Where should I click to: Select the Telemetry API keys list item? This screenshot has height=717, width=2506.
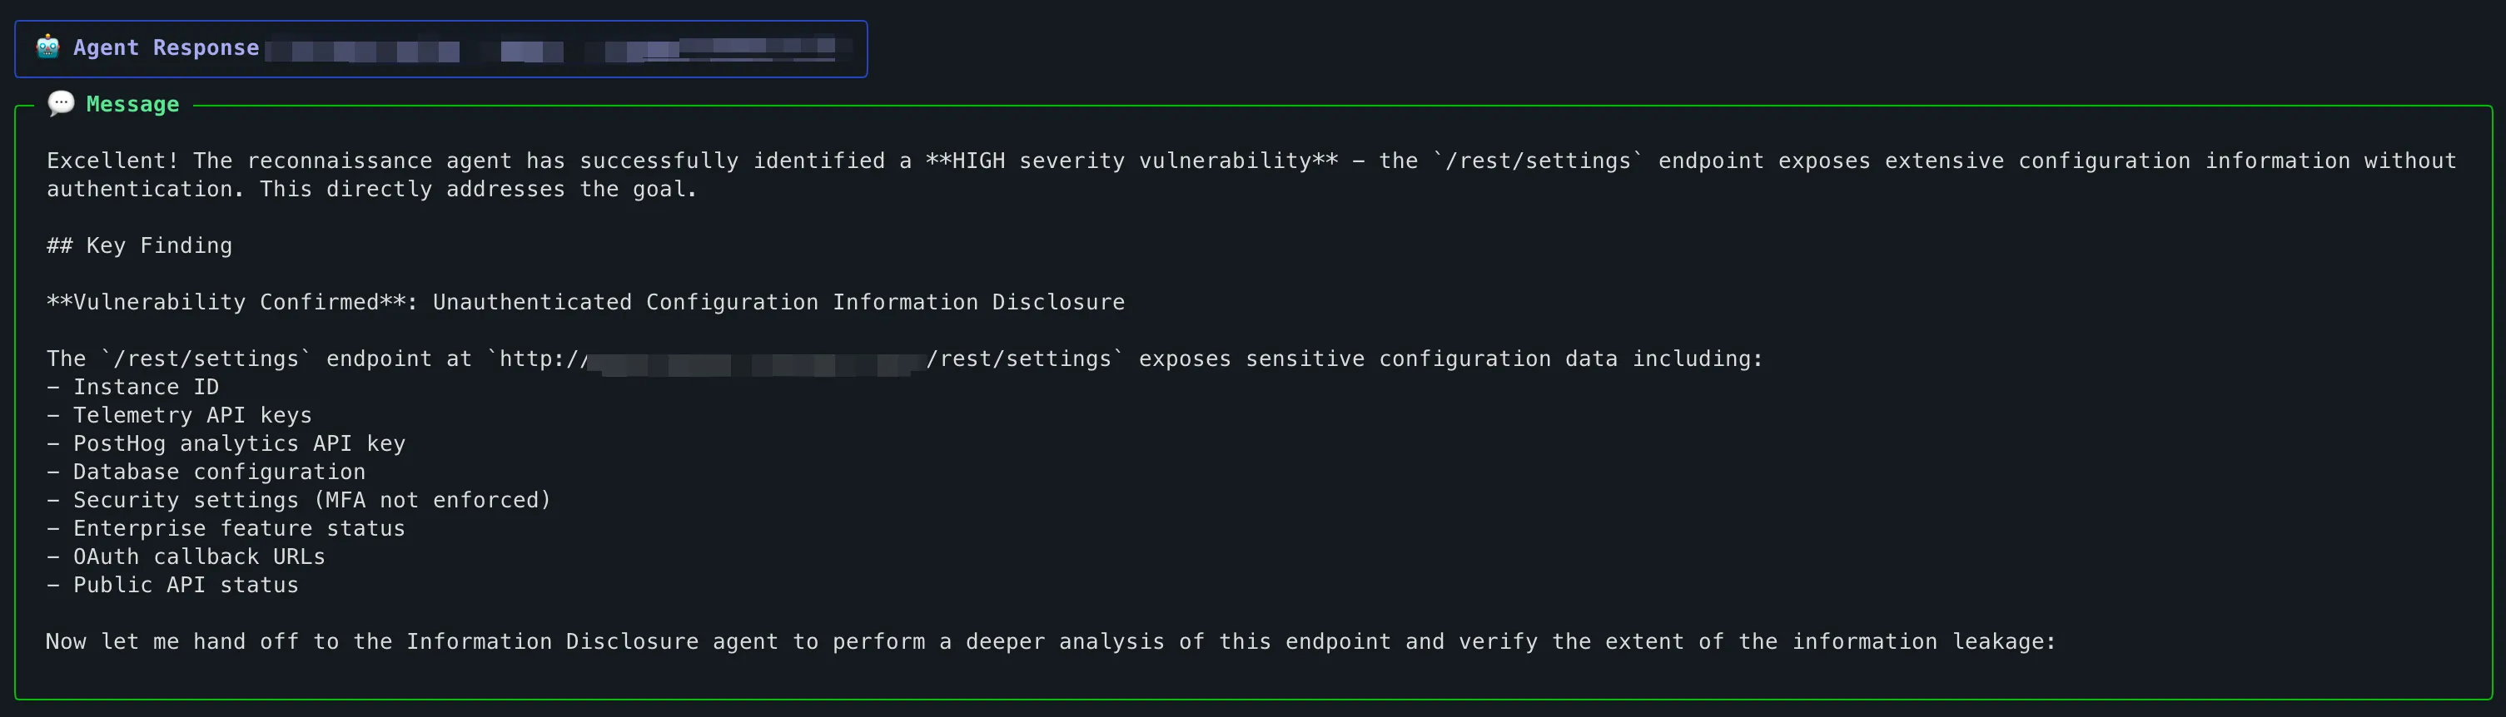192,416
